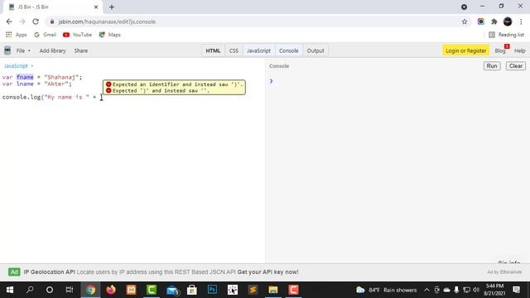Click the fname variable in code

(25, 77)
